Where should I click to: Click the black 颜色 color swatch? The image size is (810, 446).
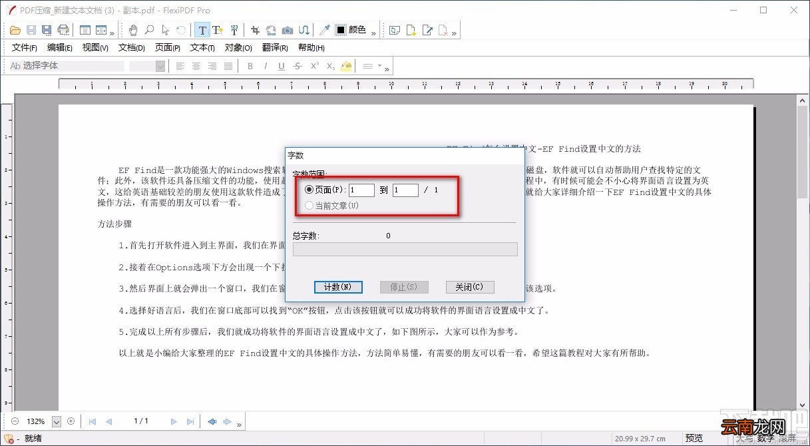click(341, 30)
